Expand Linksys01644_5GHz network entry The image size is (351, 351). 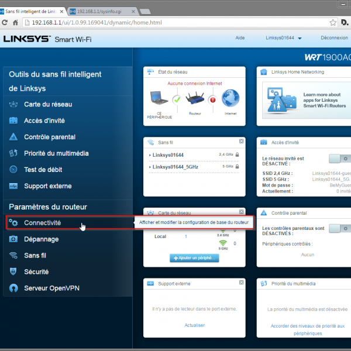(x=175, y=167)
